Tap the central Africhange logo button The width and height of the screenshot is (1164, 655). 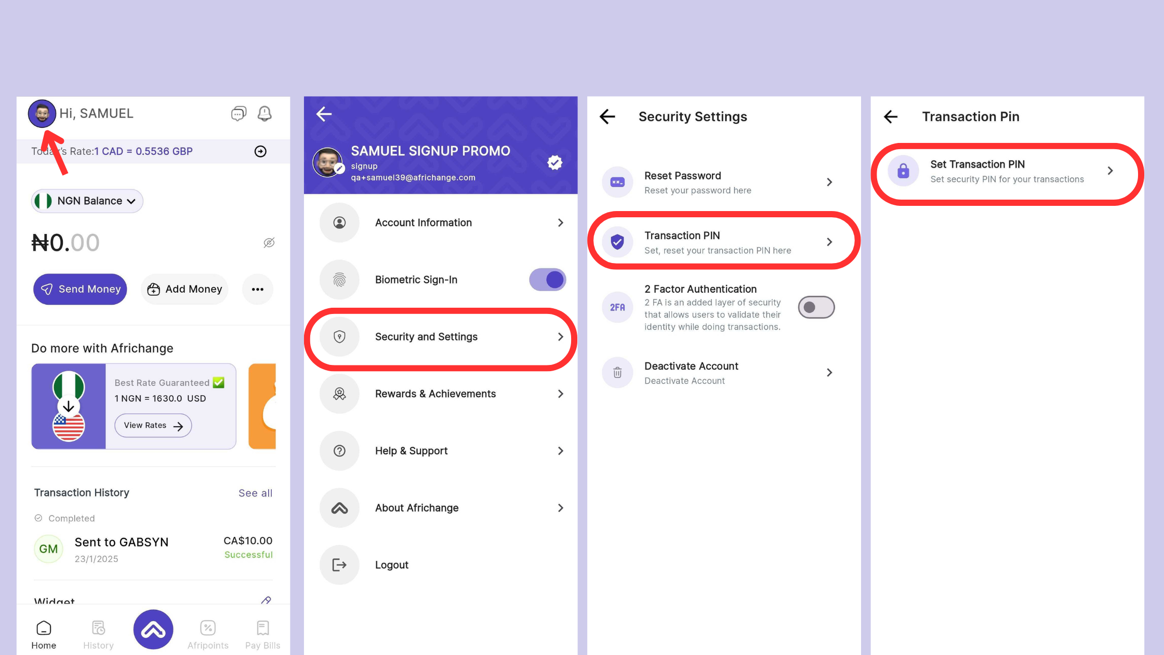point(153,630)
